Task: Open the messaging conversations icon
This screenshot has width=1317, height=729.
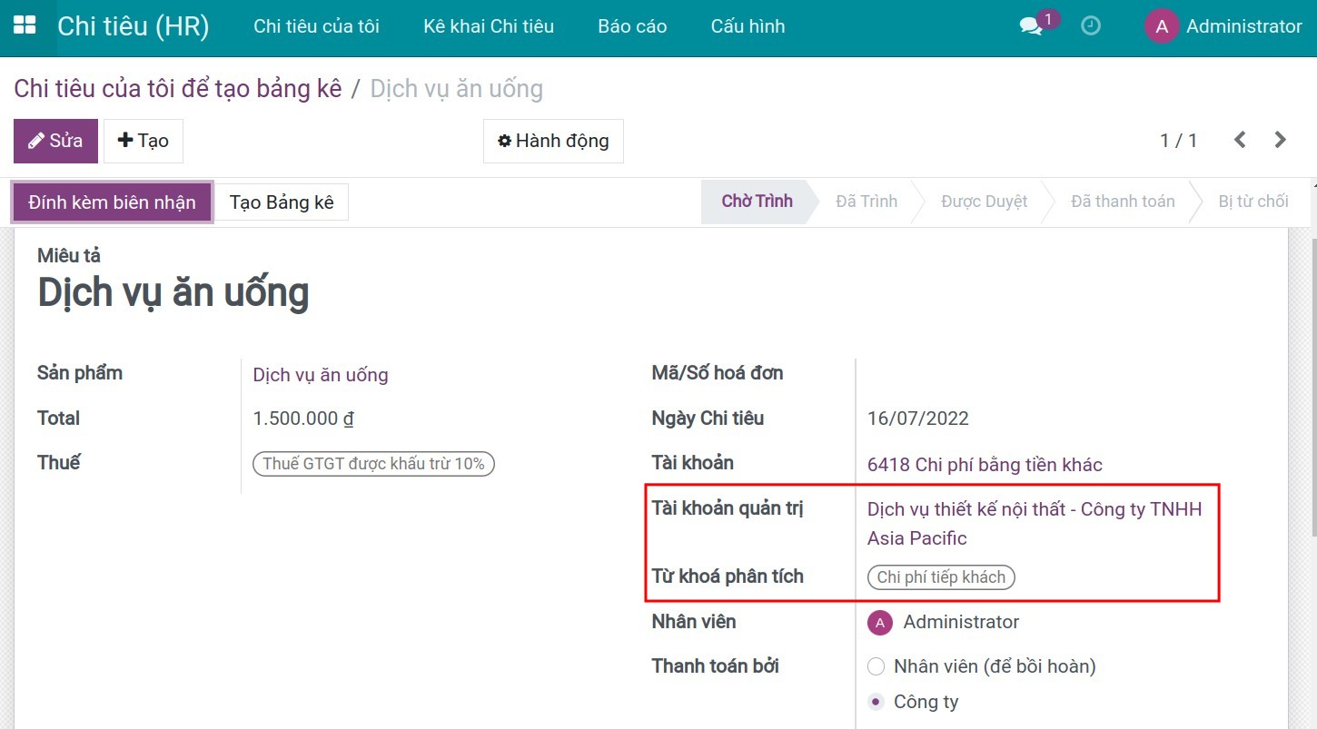Action: [x=1030, y=26]
